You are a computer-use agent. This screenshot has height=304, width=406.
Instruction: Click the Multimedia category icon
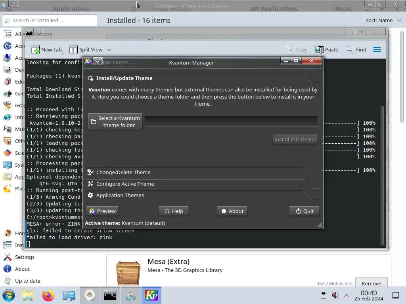[8, 129]
